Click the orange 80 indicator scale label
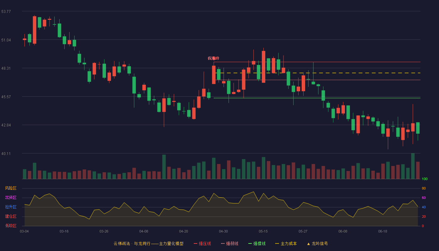 click(x=424, y=188)
